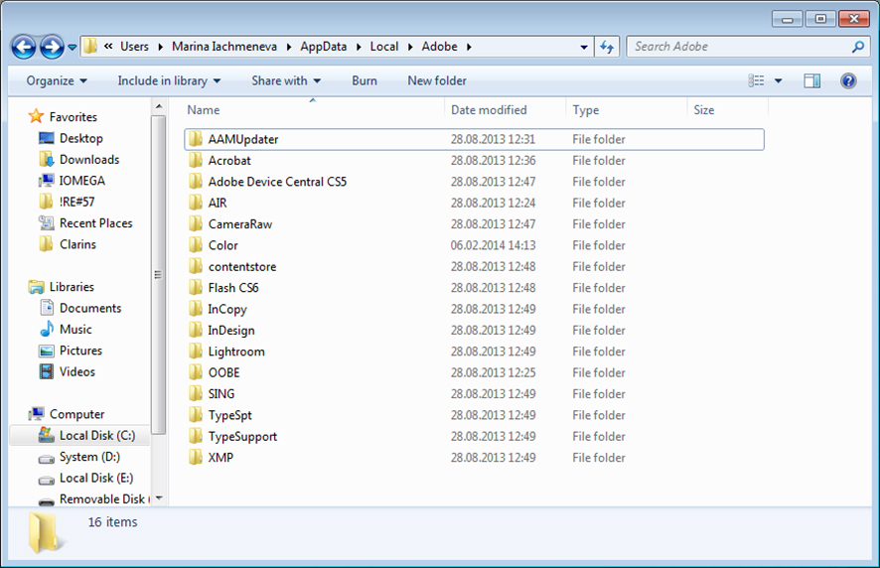The height and width of the screenshot is (568, 880).
Task: Open the Videos library
Action: click(x=76, y=371)
